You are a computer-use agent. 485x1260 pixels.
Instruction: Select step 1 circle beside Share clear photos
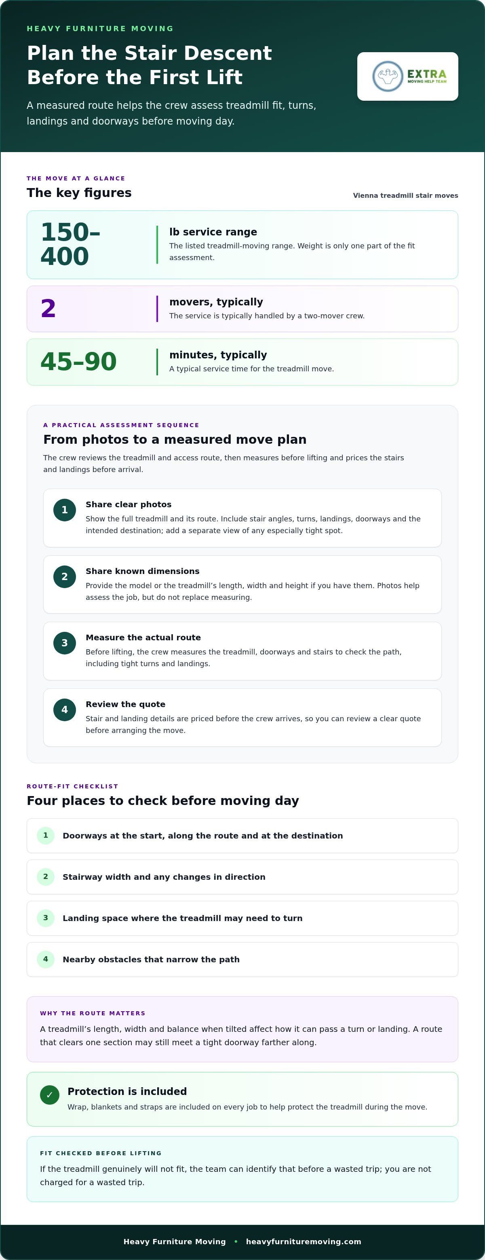[x=65, y=510]
